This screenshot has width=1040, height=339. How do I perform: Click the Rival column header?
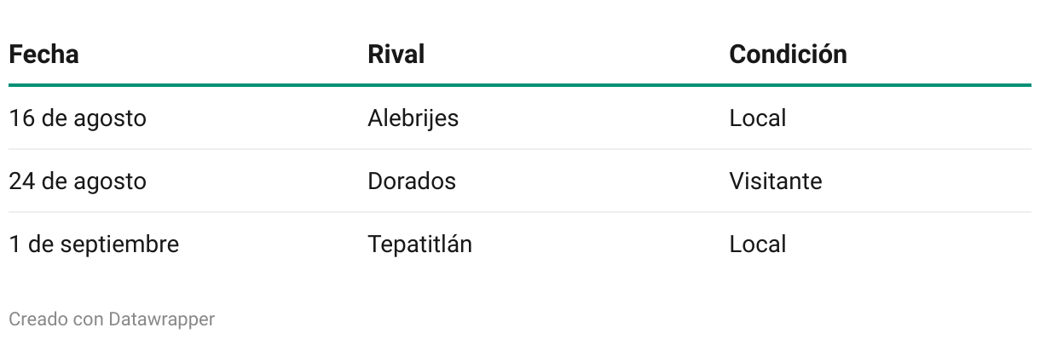tap(396, 55)
